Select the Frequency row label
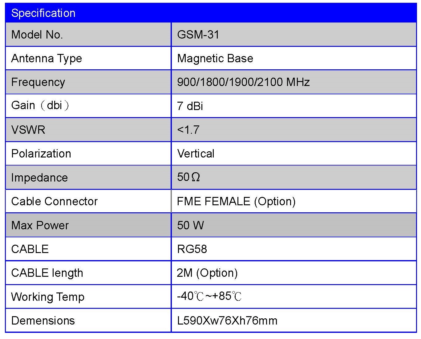Screen dimensions: 421x339 [38, 82]
